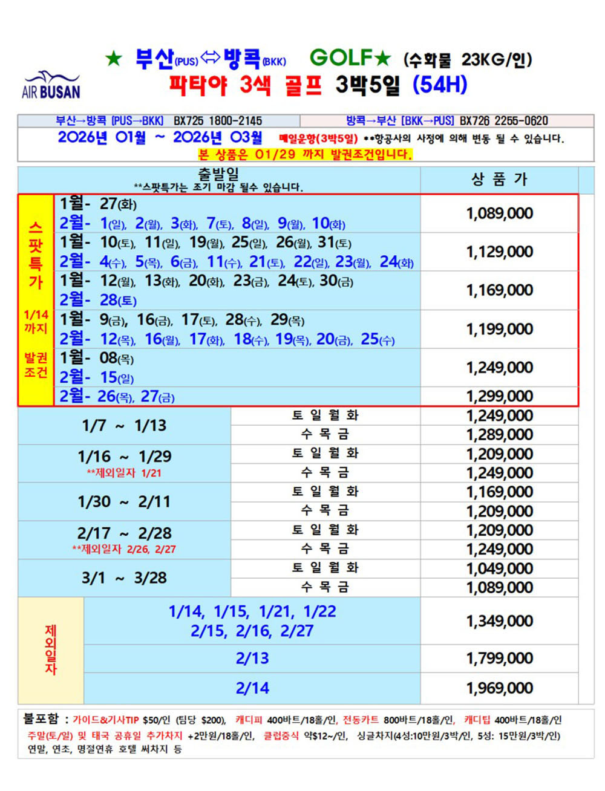
Task: Click the '1,969,000' price
Action: point(500,688)
